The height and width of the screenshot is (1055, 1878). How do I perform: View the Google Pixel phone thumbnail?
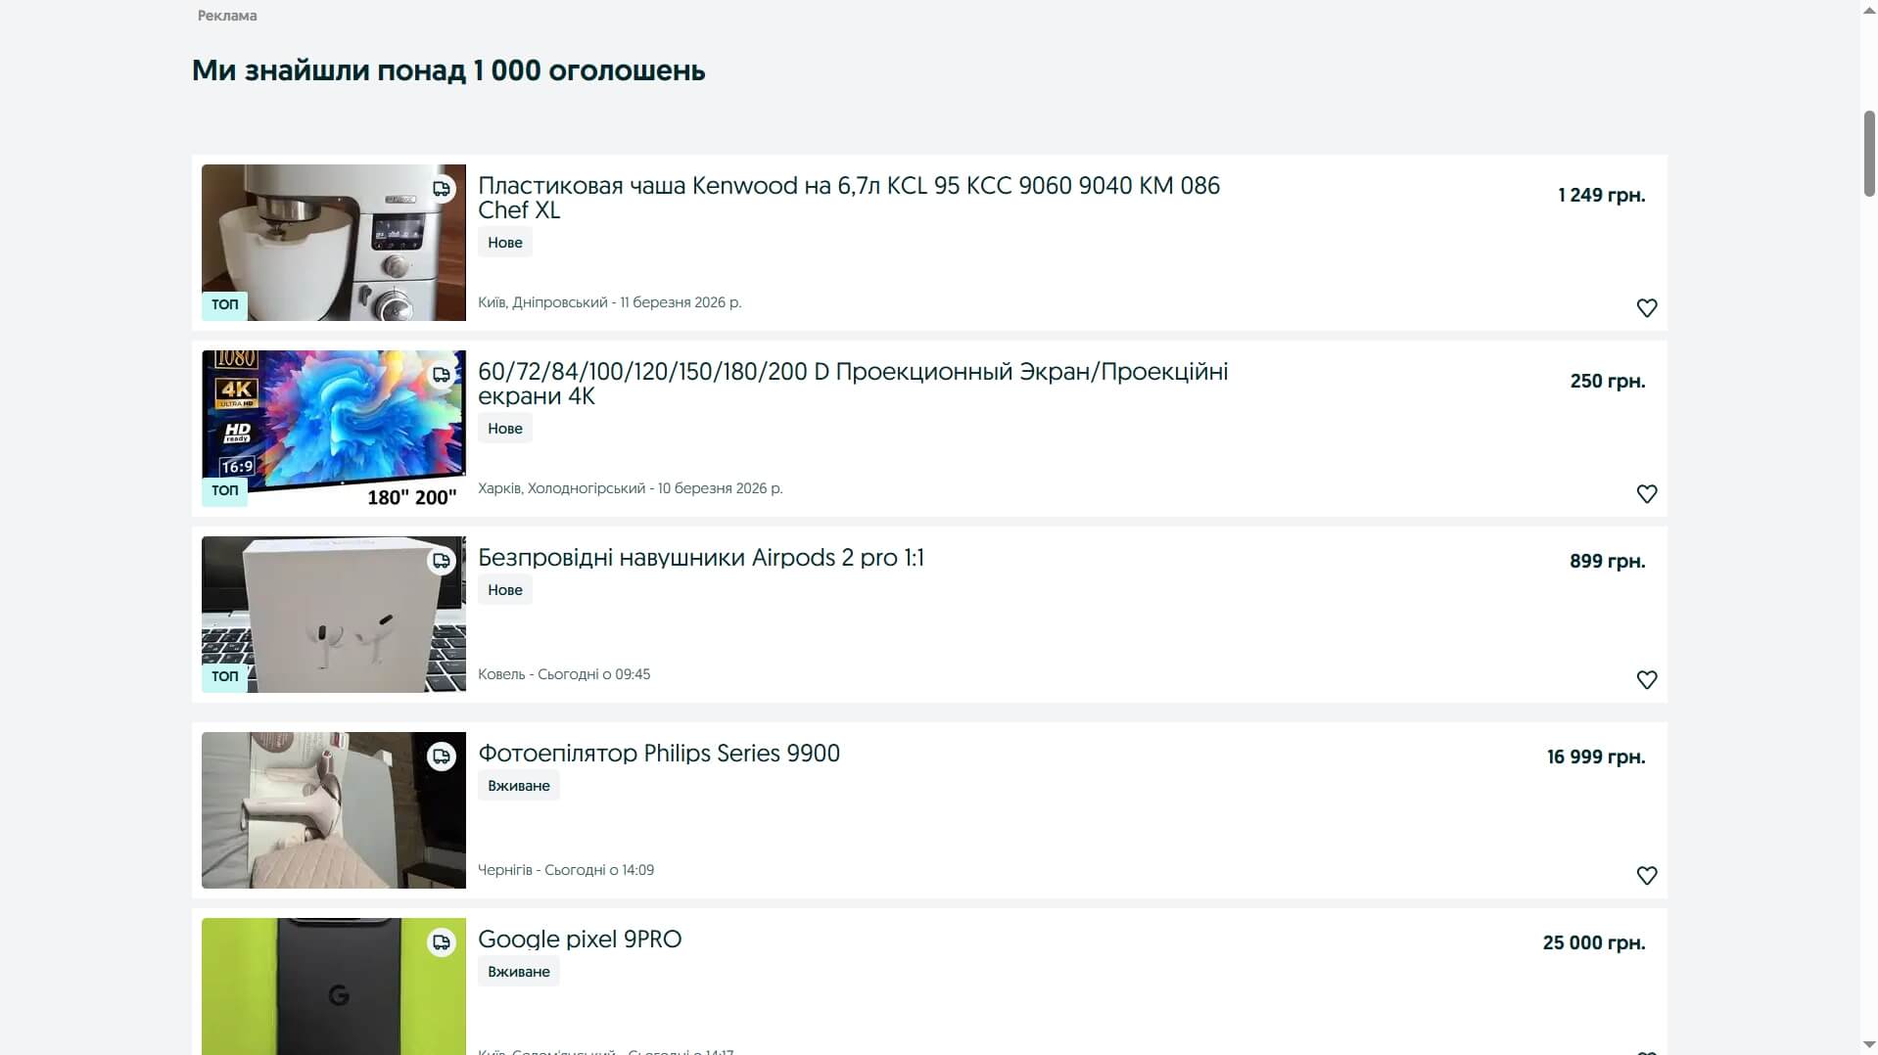tap(333, 988)
